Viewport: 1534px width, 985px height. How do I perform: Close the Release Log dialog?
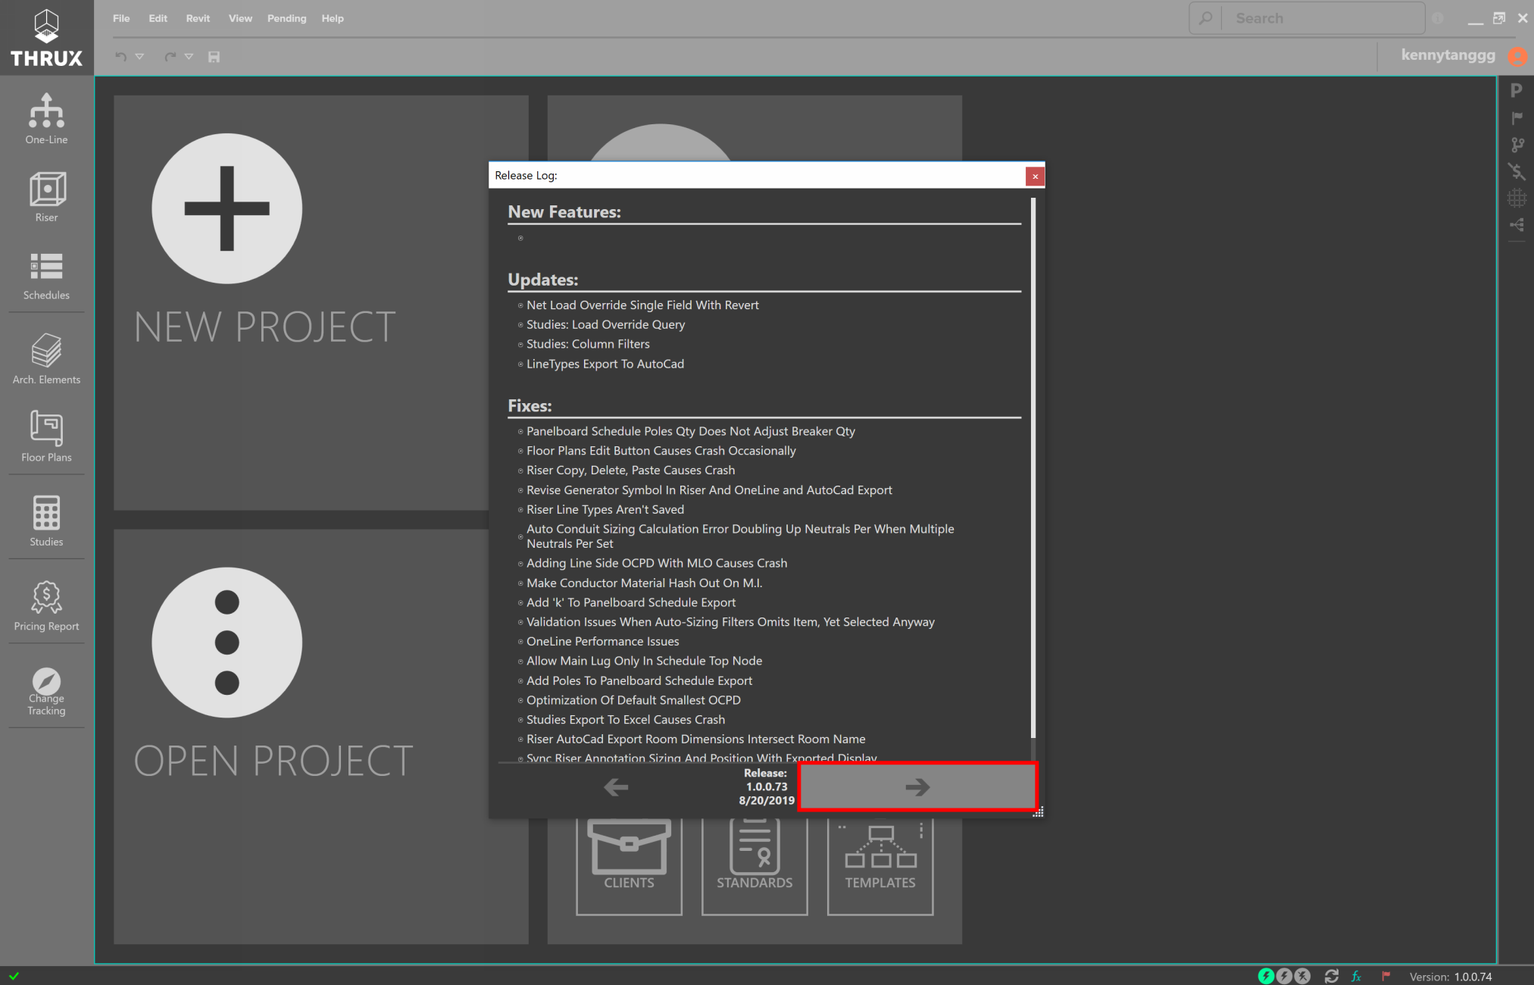[x=1035, y=176]
